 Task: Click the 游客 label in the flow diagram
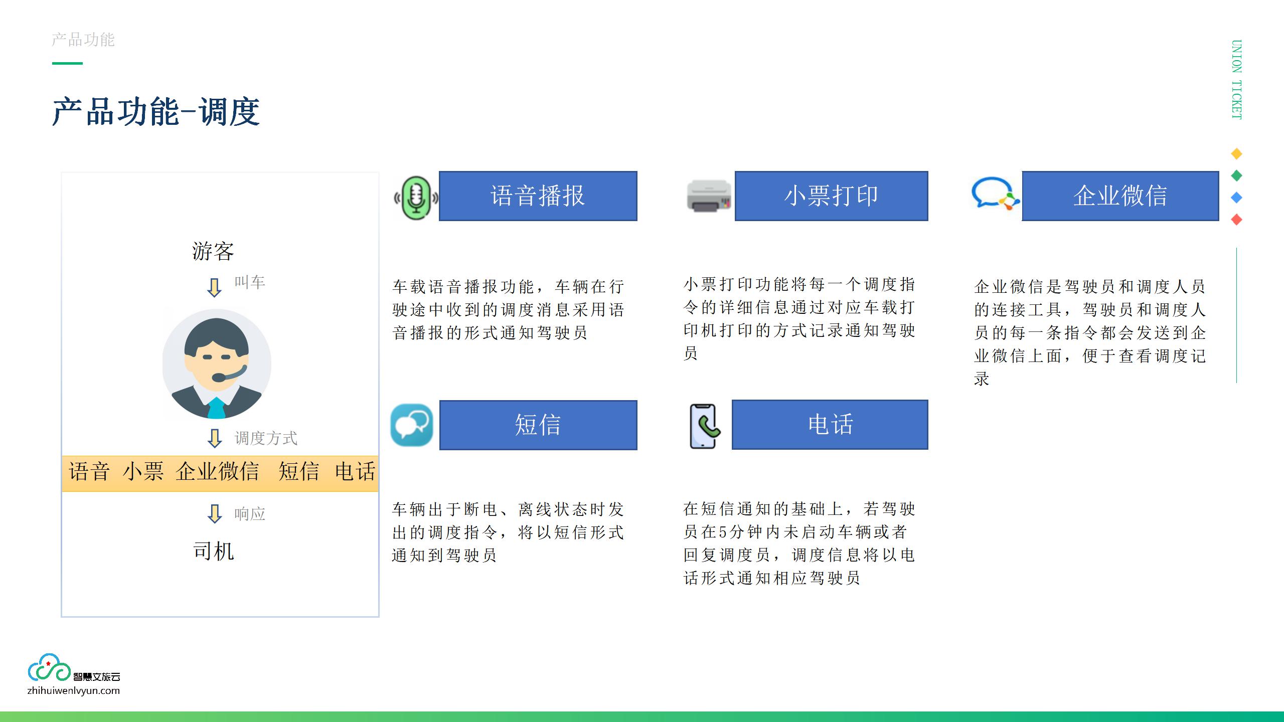tap(213, 251)
